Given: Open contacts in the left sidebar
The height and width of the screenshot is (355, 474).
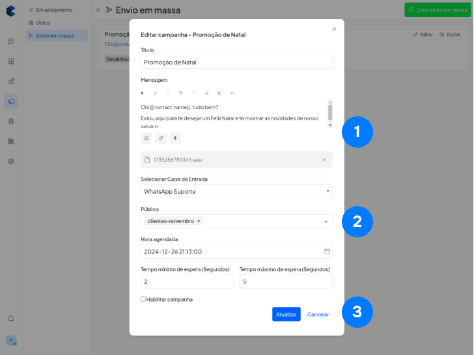Looking at the screenshot, I should pos(11,61).
